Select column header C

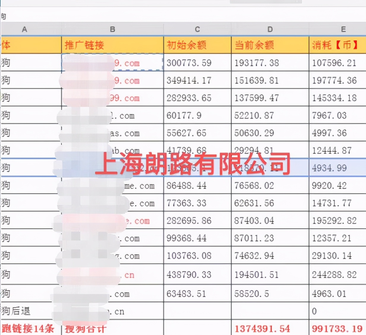pyautogui.click(x=197, y=29)
